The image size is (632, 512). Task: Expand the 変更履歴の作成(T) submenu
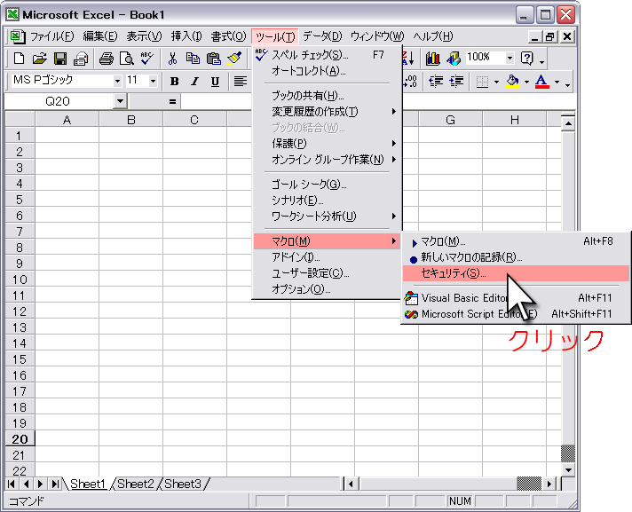tap(327, 112)
